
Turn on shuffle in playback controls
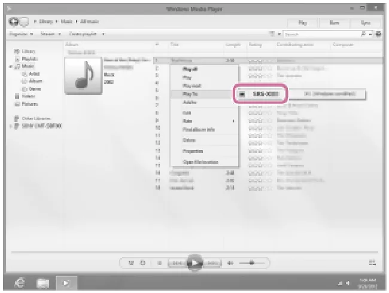[131, 263]
